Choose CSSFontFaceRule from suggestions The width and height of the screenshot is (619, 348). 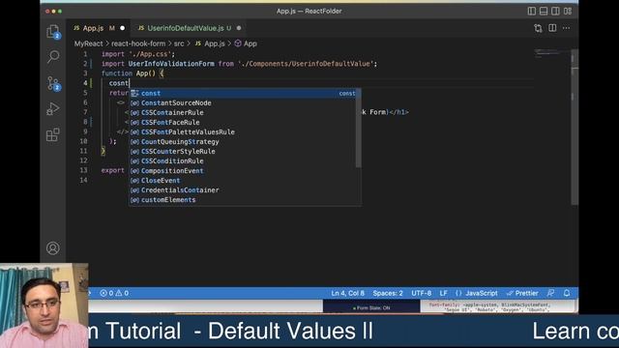click(243, 123)
